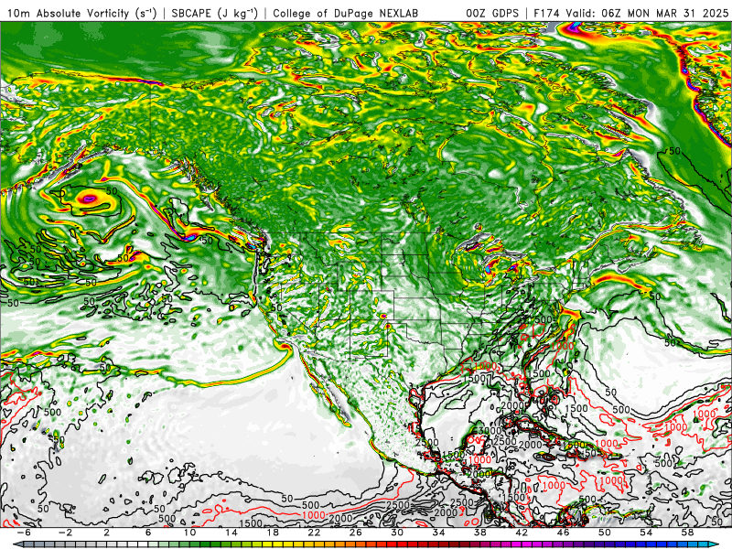This screenshot has height=549, width=732.
Task: Click the grey left arrow end of the color bar
Action: pyautogui.click(x=17, y=544)
